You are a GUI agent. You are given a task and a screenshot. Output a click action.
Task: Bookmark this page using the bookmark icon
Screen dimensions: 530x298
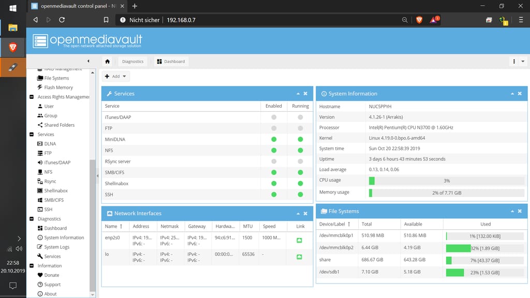pyautogui.click(x=106, y=20)
